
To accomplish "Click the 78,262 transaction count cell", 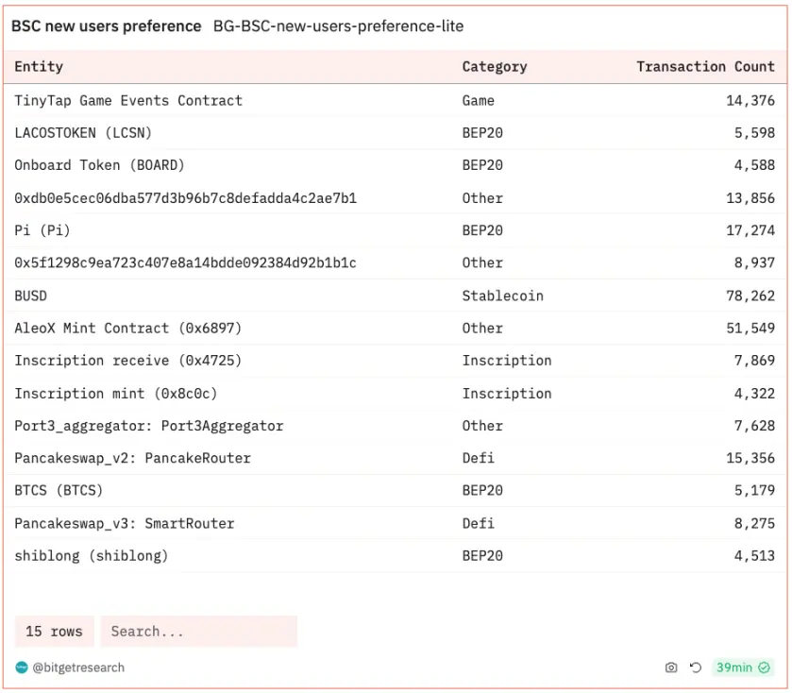I will 750,296.
